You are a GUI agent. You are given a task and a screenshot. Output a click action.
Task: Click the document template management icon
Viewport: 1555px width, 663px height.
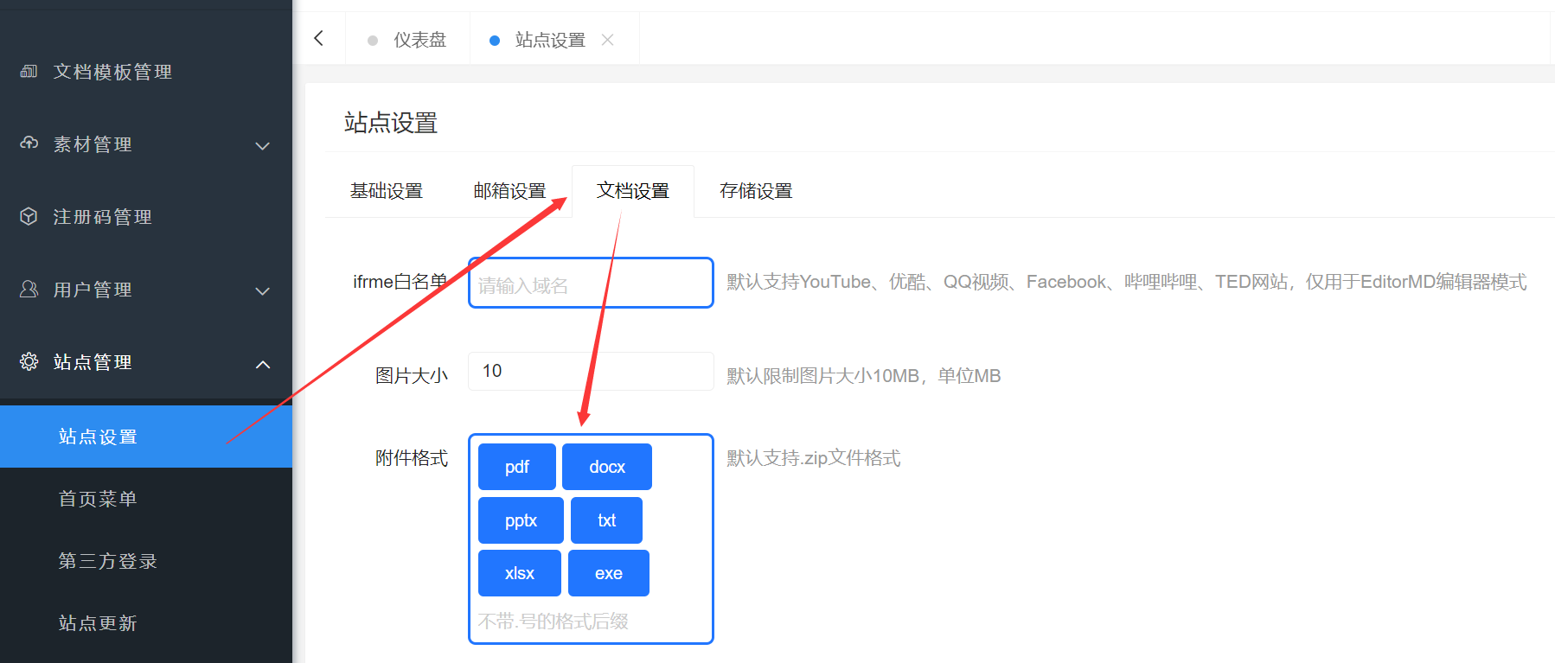pyautogui.click(x=29, y=72)
